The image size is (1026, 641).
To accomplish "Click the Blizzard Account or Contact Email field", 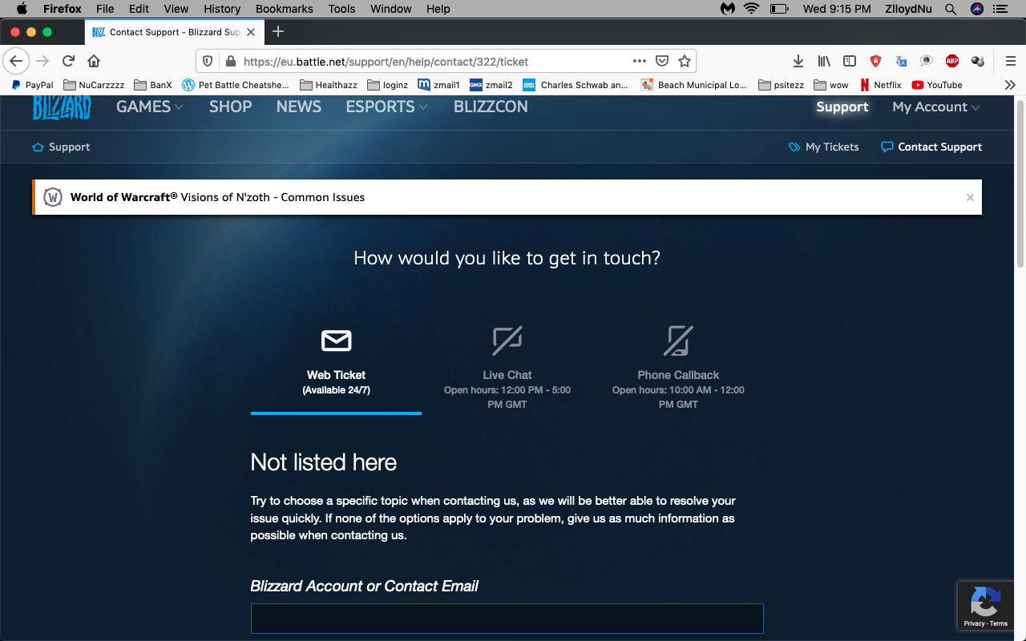I will click(507, 619).
